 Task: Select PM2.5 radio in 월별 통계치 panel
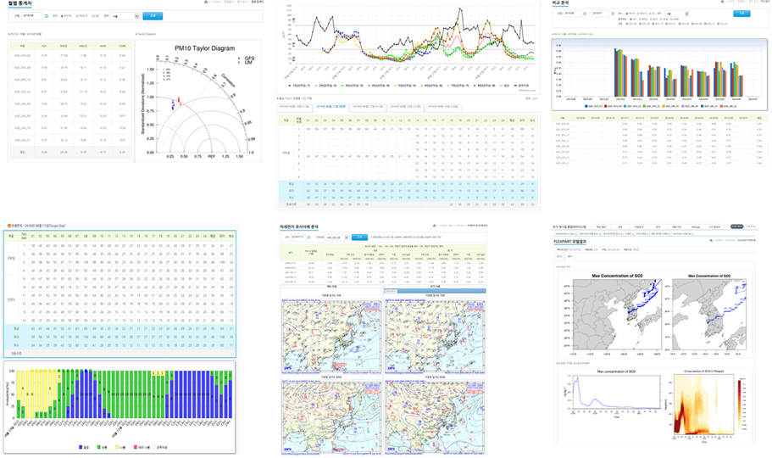tap(77, 16)
